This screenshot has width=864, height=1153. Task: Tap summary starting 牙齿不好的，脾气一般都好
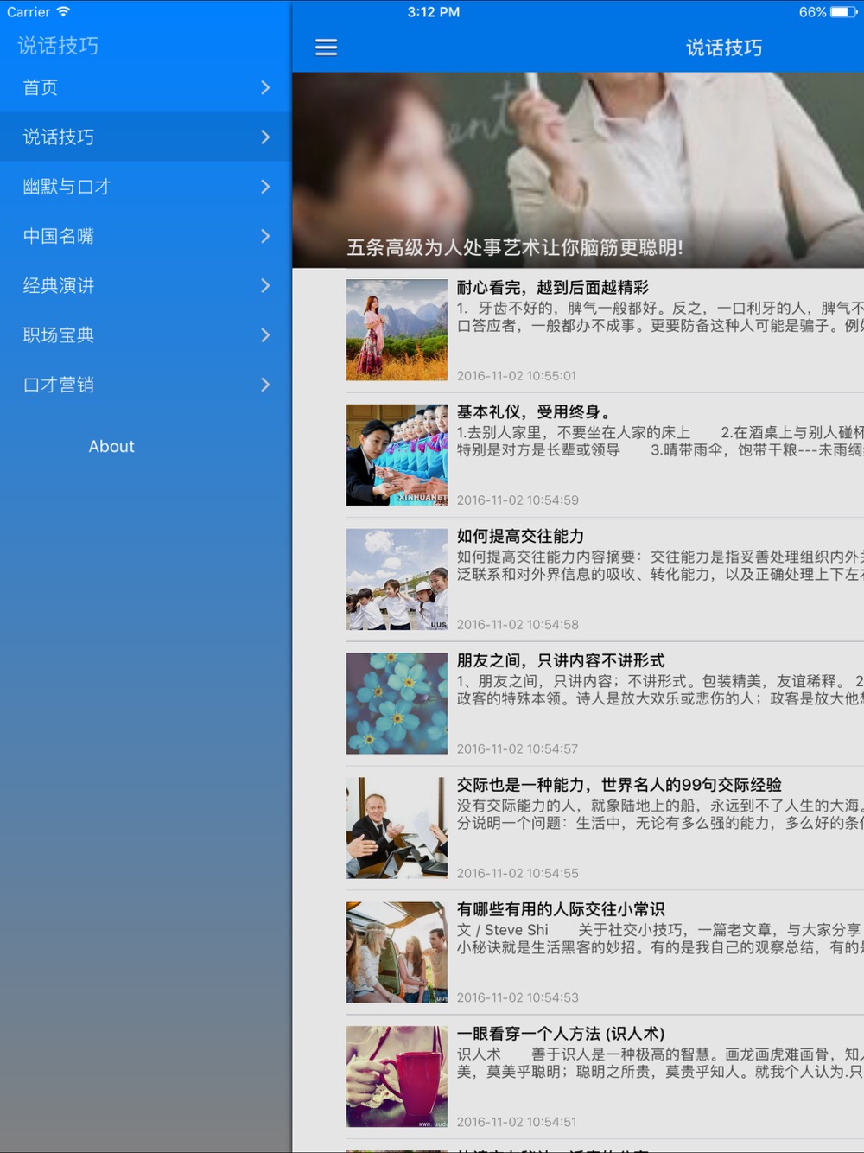(x=660, y=317)
